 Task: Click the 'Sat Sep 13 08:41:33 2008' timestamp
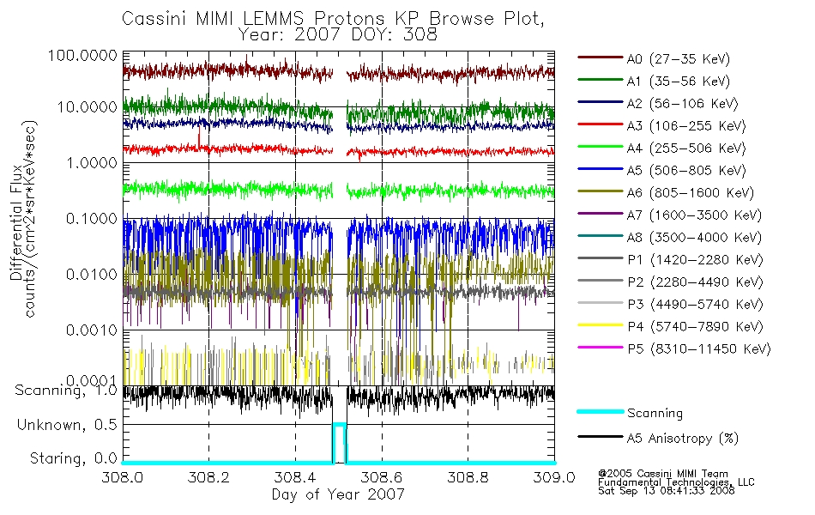click(x=667, y=491)
